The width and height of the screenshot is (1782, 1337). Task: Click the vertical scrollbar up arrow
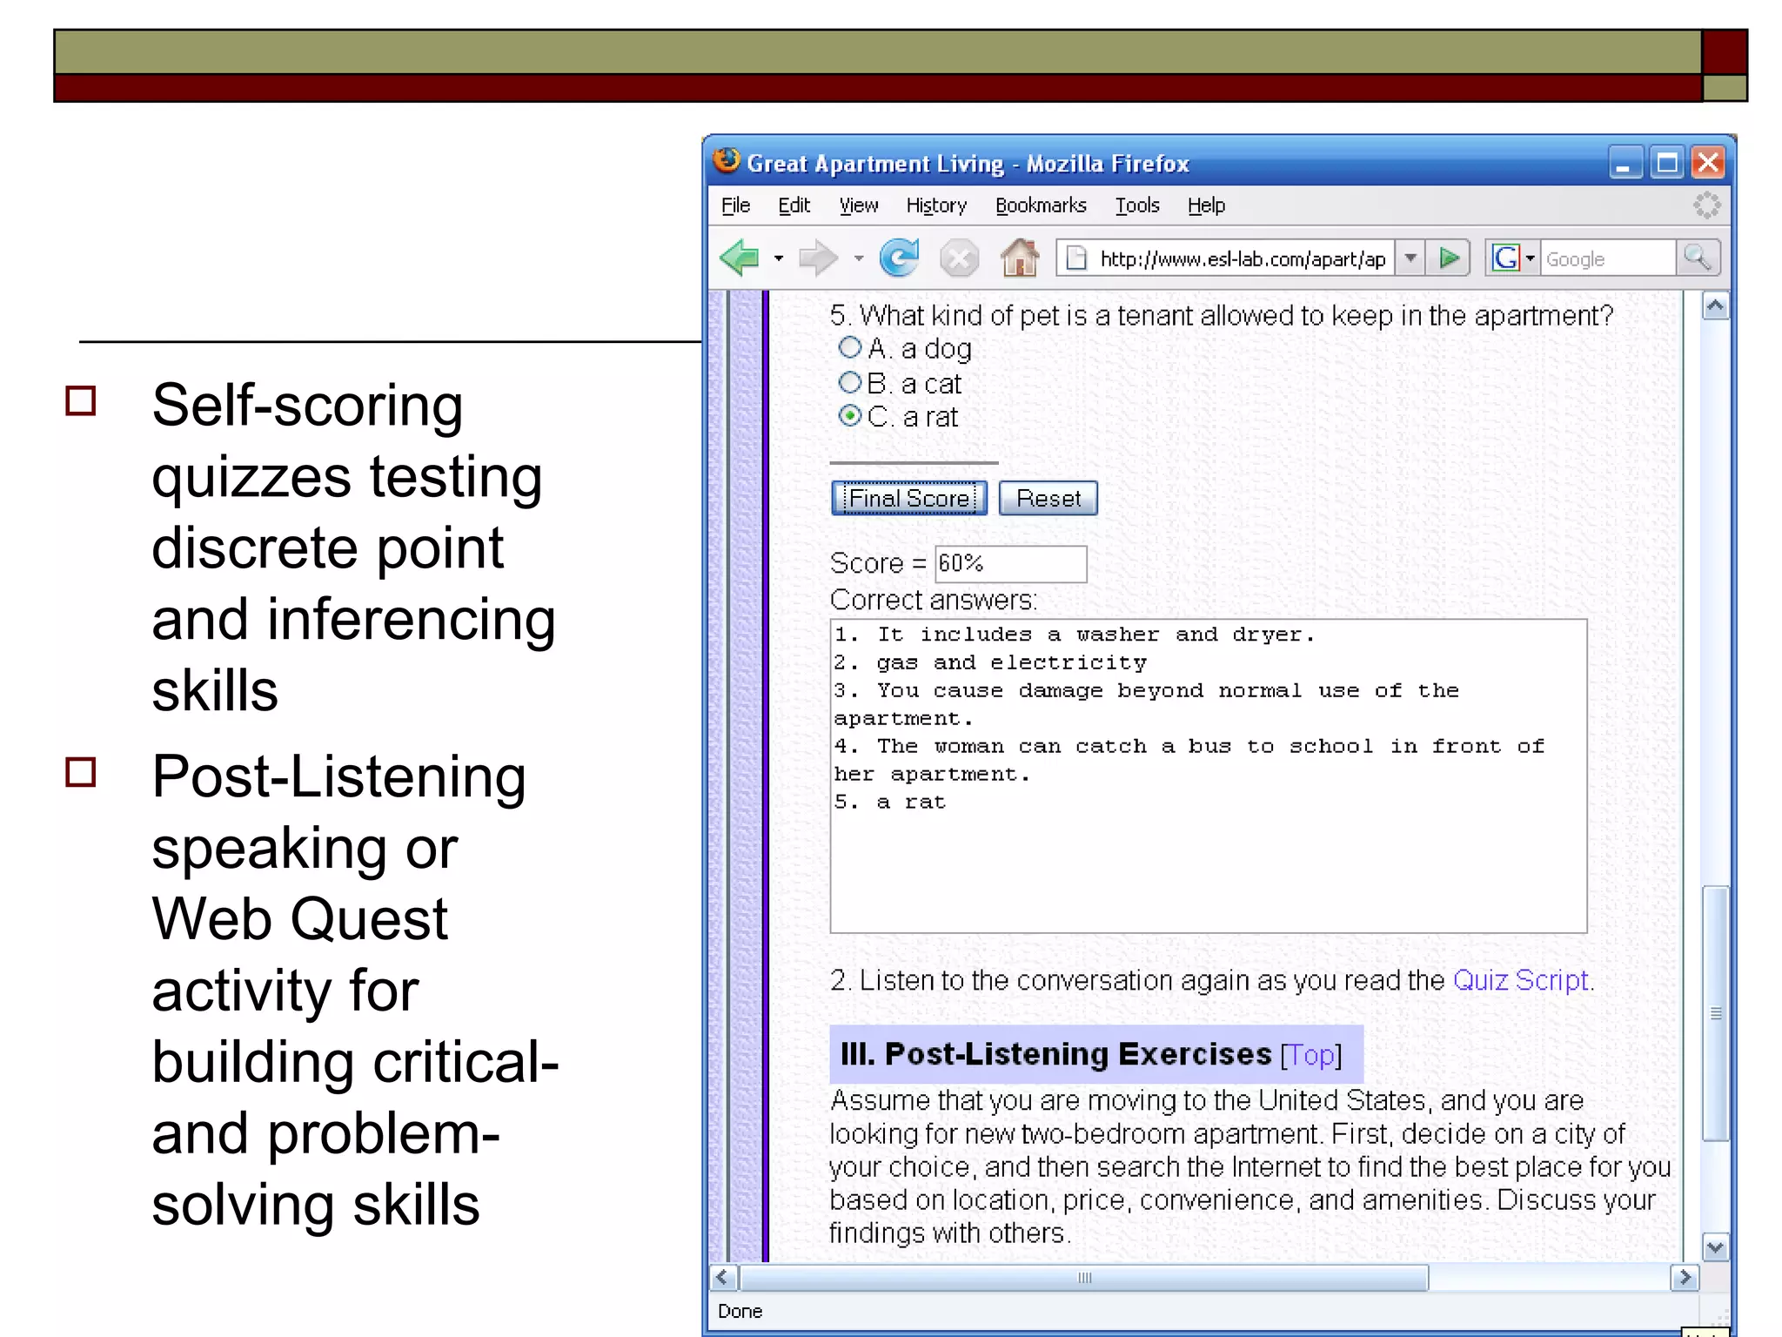[1715, 306]
